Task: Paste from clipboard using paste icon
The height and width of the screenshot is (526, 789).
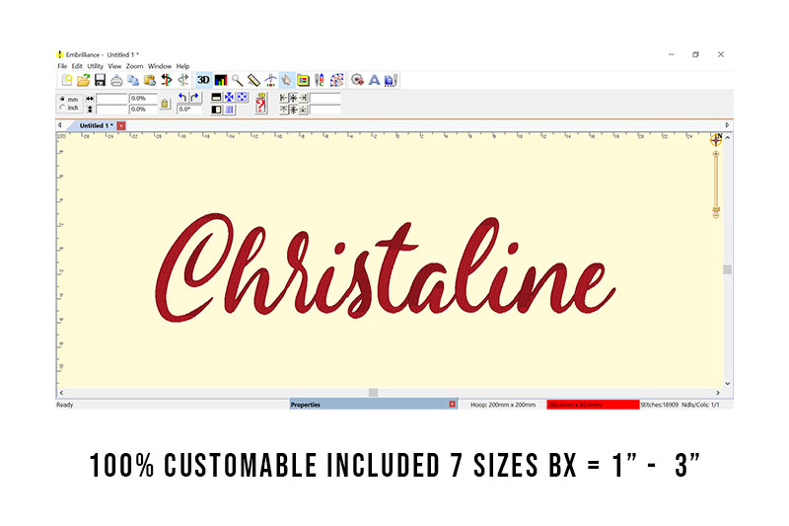Action: (x=150, y=80)
